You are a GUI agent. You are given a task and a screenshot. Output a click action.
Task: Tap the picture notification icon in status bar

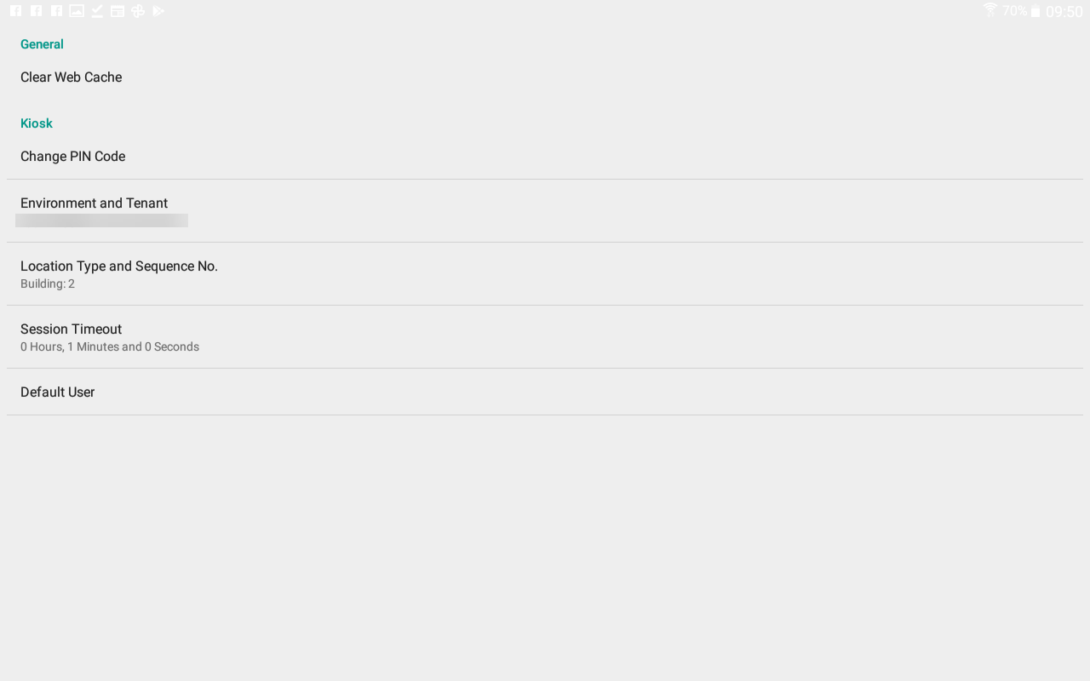(77, 11)
